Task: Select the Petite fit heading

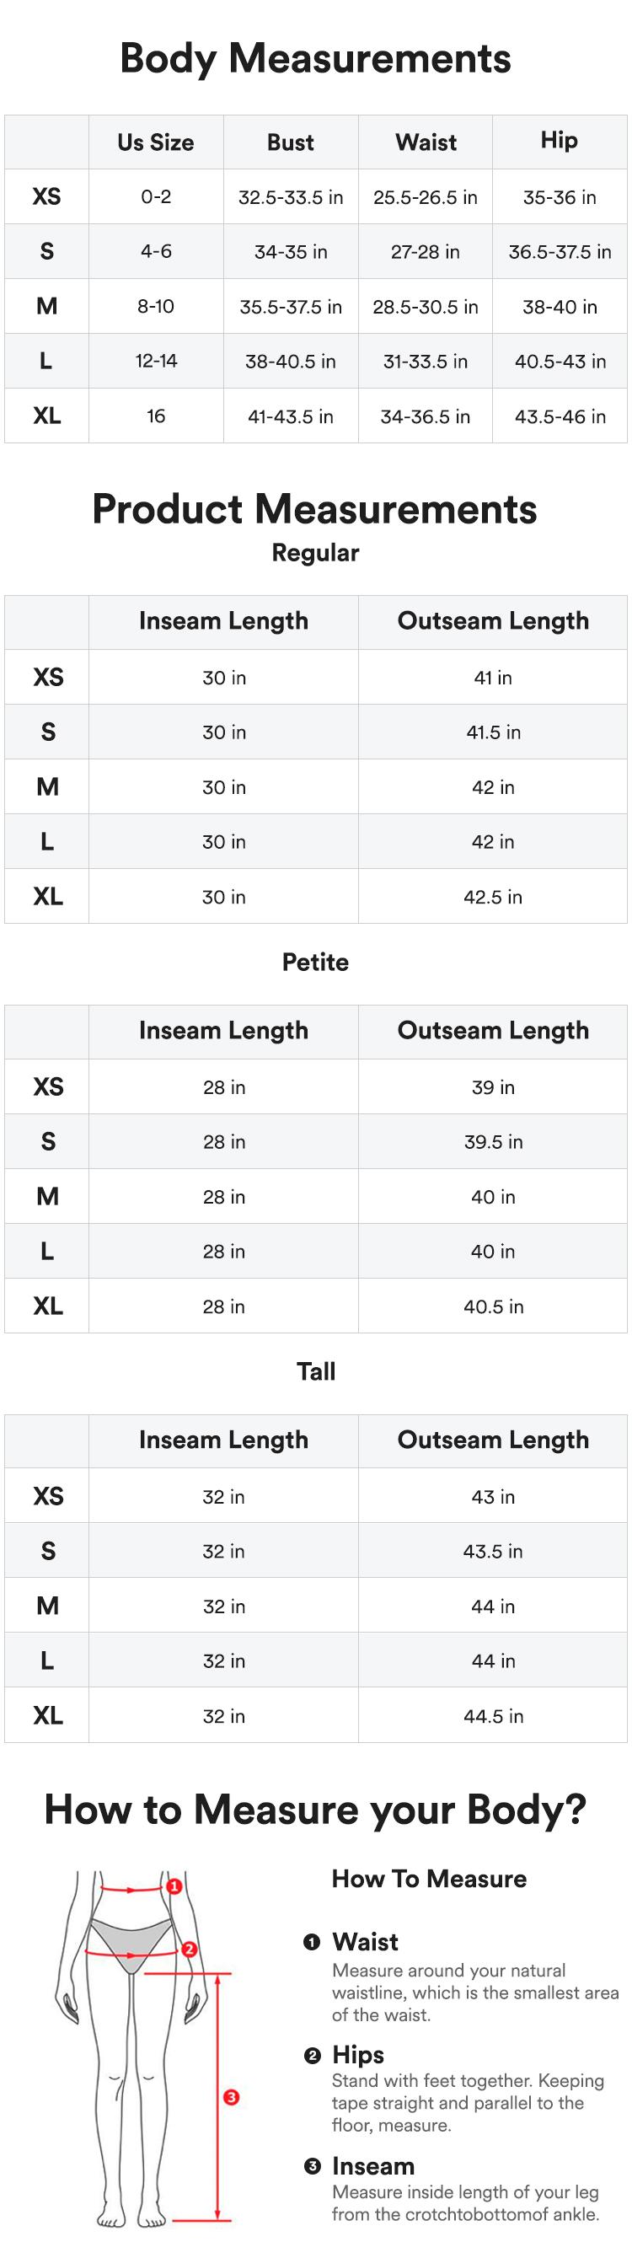Action: tap(315, 962)
